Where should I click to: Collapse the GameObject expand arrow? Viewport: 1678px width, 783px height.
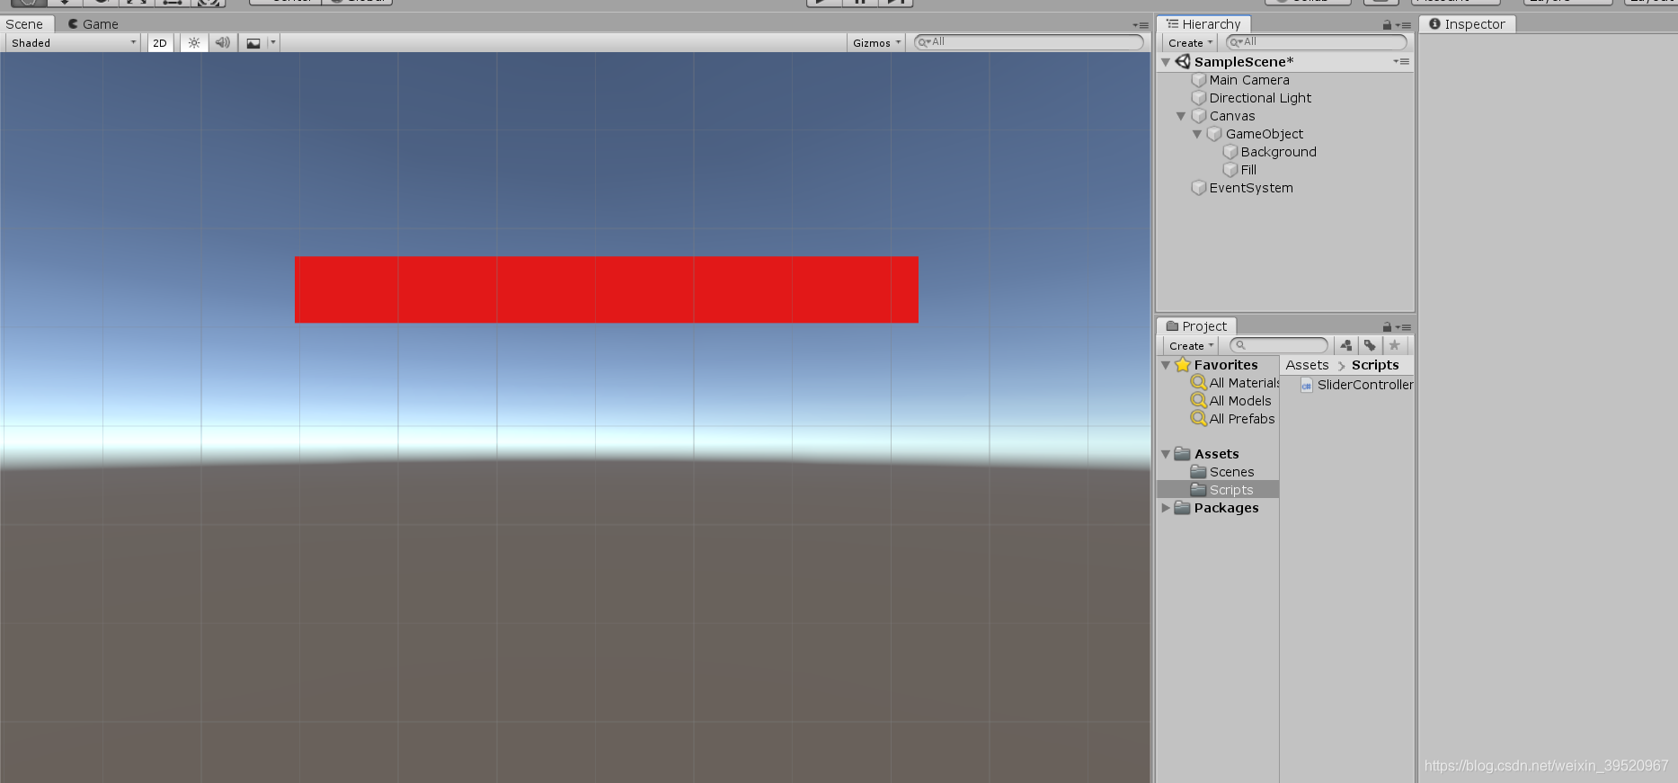1197,134
